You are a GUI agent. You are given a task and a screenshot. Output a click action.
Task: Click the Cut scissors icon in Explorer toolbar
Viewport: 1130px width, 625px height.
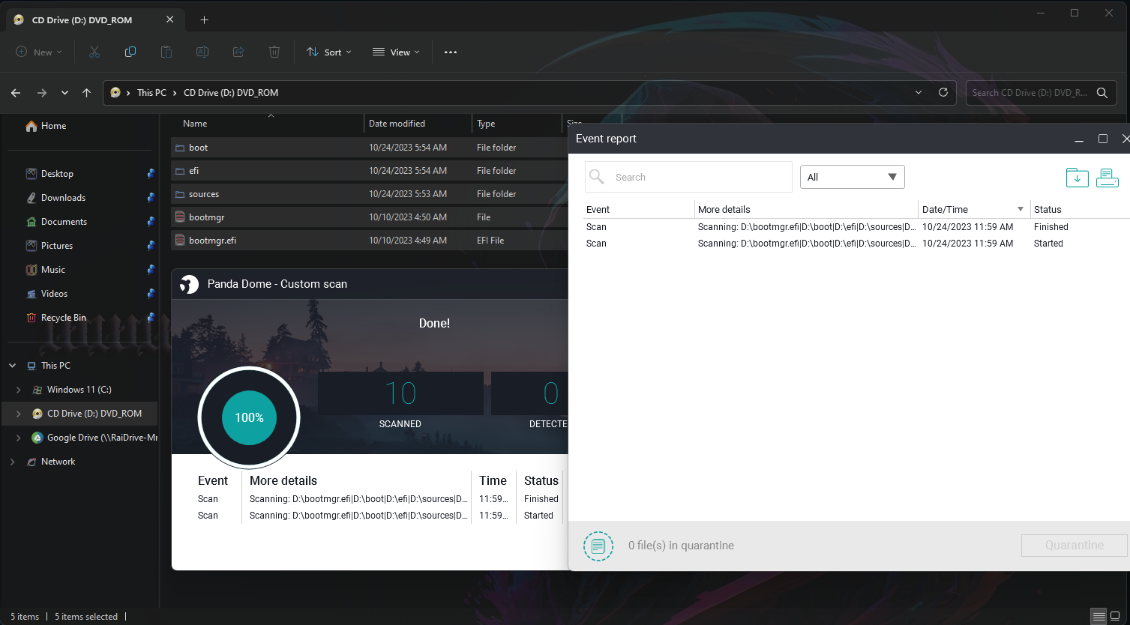94,52
